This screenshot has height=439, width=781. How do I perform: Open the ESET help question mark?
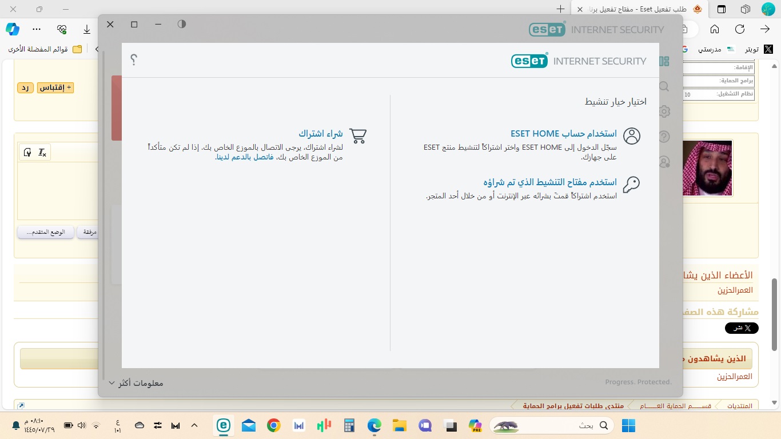[134, 59]
